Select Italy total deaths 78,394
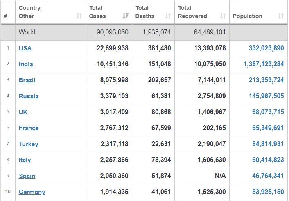289x201 pixels. point(161,160)
